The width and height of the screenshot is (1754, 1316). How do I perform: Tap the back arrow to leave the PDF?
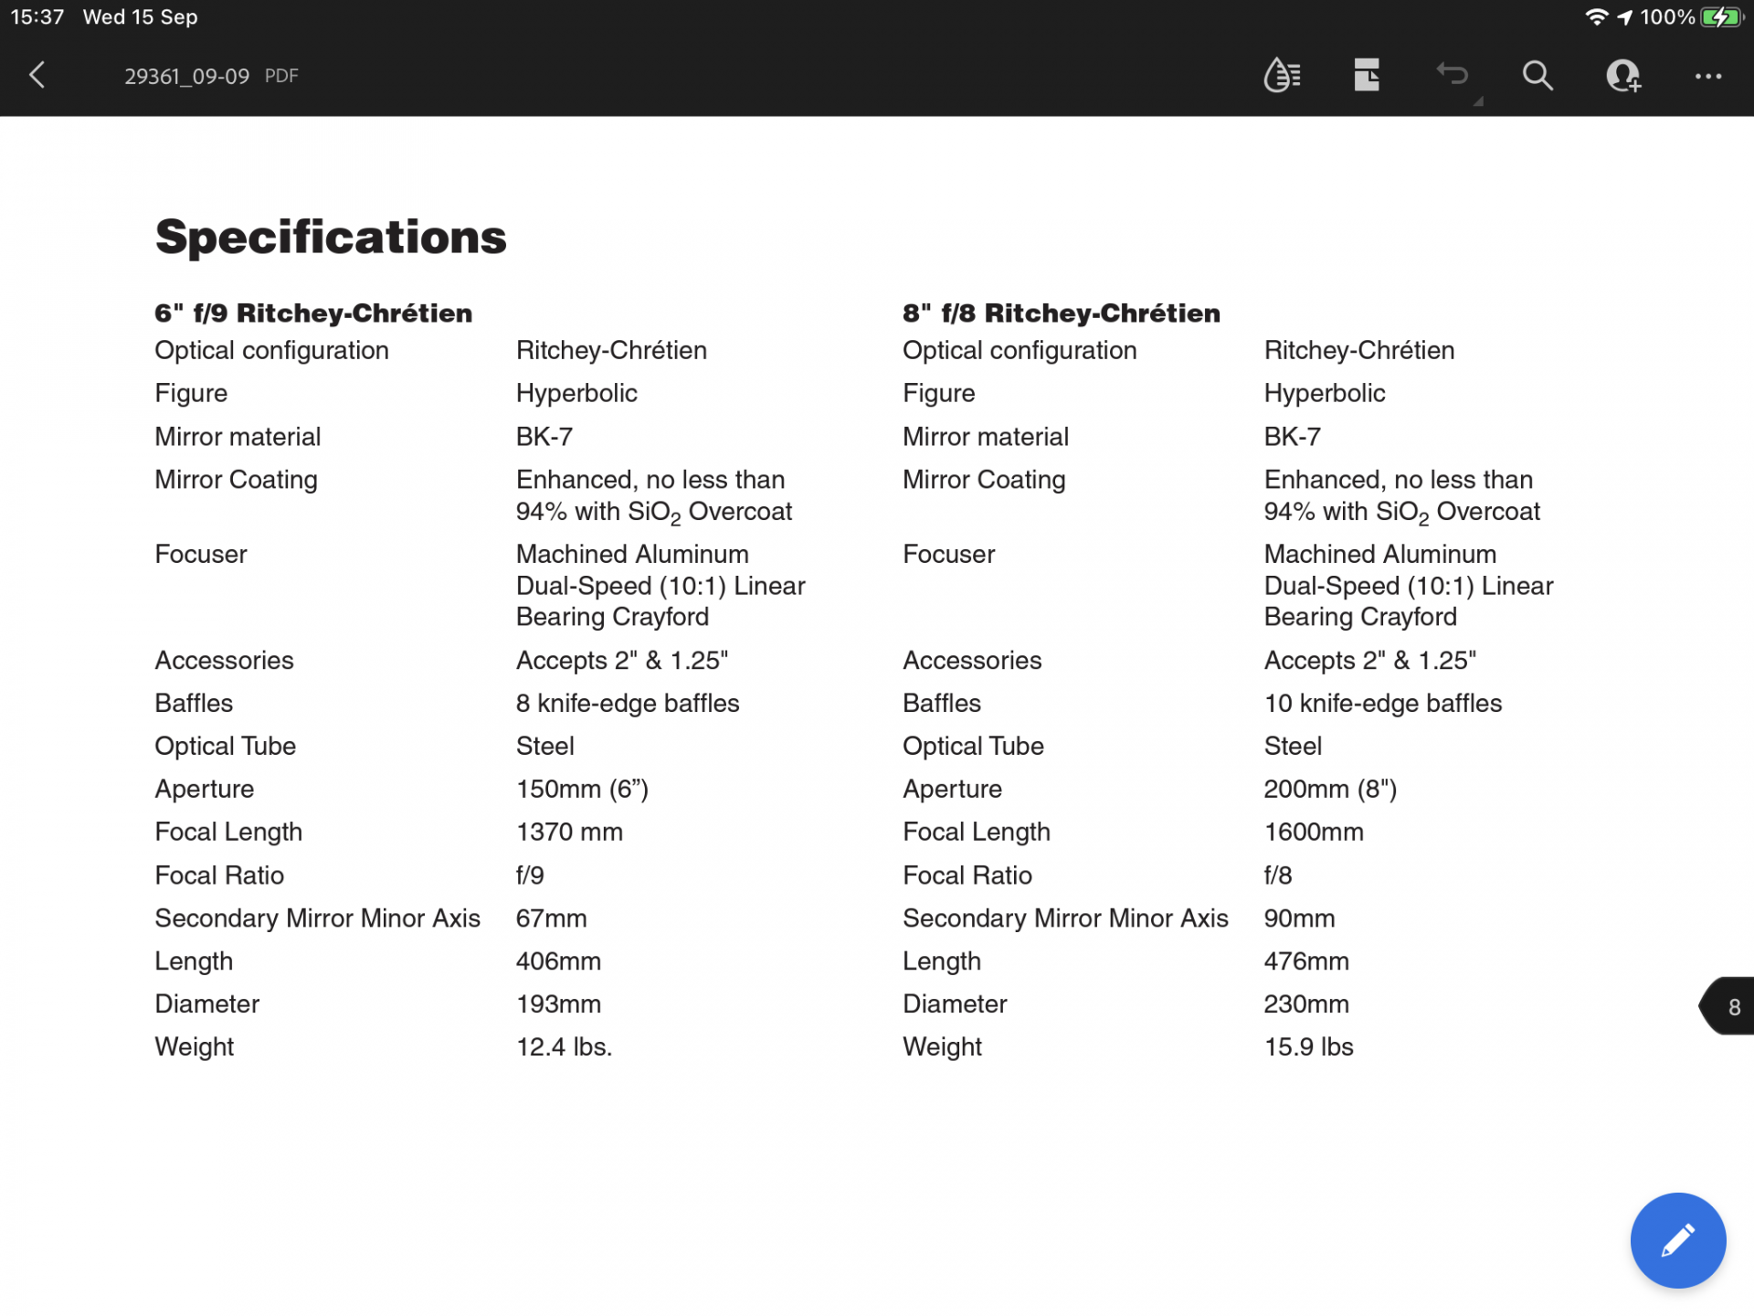37,75
